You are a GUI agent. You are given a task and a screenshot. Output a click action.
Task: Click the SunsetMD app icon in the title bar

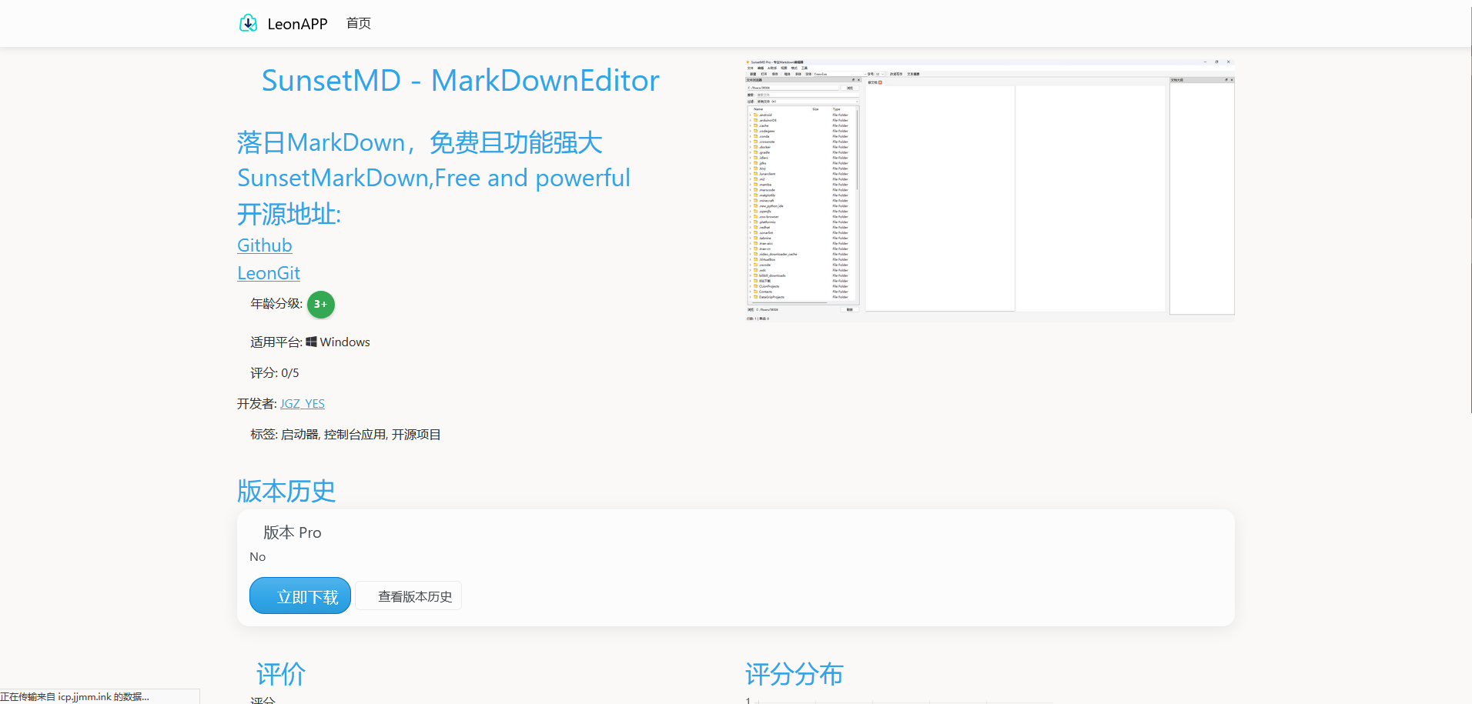pyautogui.click(x=748, y=62)
